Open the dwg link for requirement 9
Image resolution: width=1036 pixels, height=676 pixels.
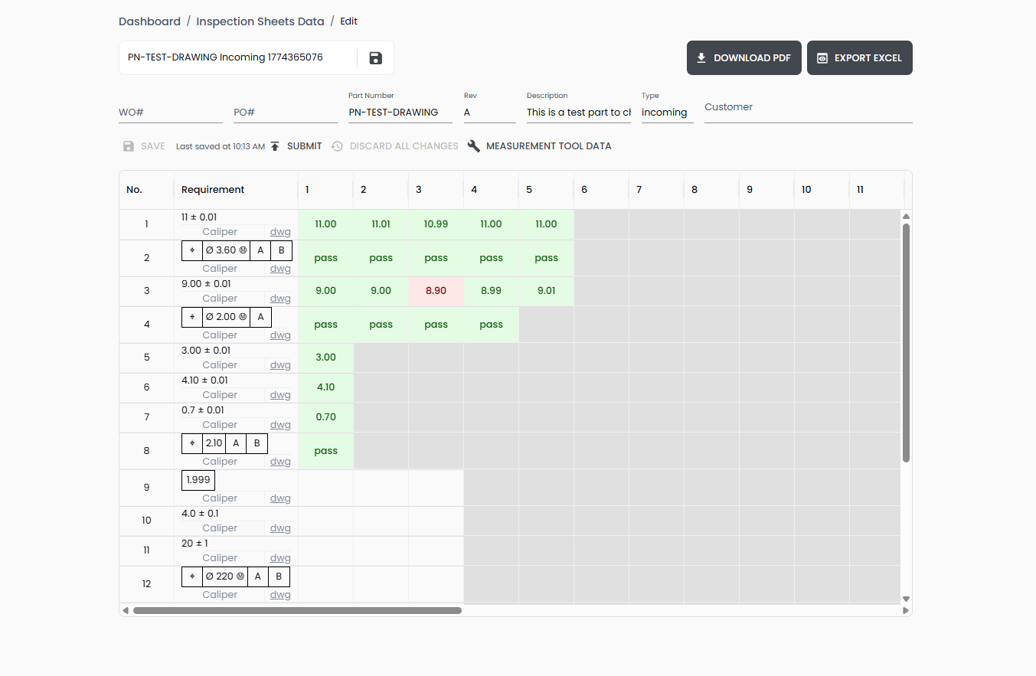(280, 498)
